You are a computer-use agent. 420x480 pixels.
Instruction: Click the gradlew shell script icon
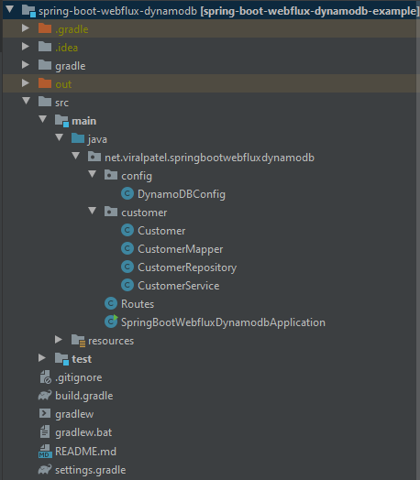pyautogui.click(x=45, y=413)
